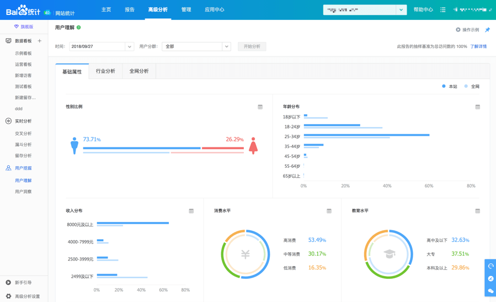Show table view for 消费水平 chart
The height and width of the screenshot is (302, 496).
tap(329, 211)
